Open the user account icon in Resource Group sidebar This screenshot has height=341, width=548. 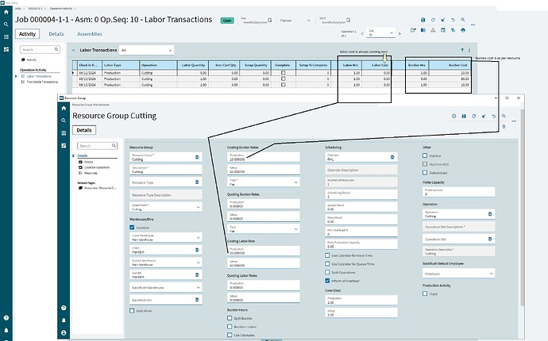[x=64, y=332]
